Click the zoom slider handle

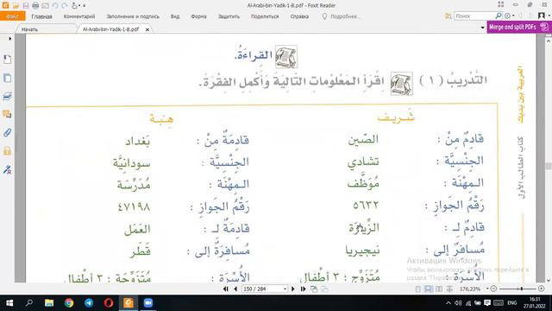coord(521,289)
